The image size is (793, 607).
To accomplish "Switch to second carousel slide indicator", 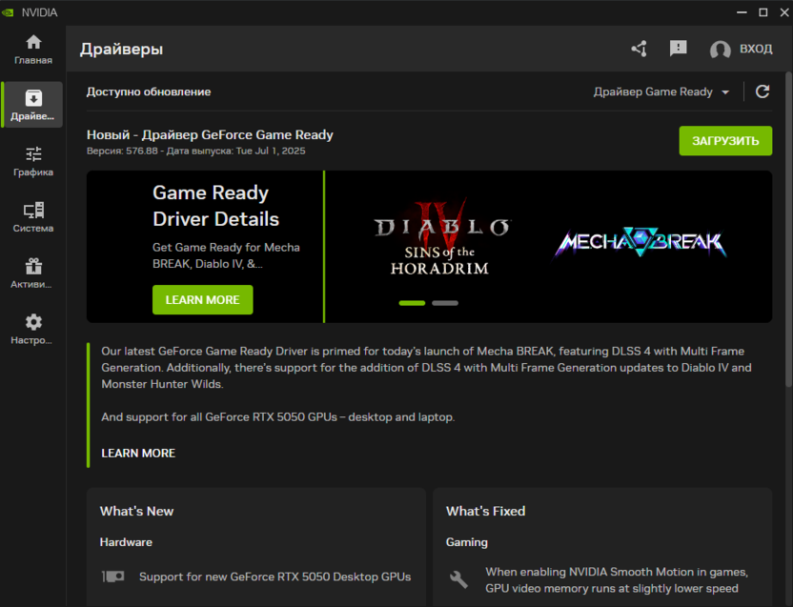I will point(445,303).
